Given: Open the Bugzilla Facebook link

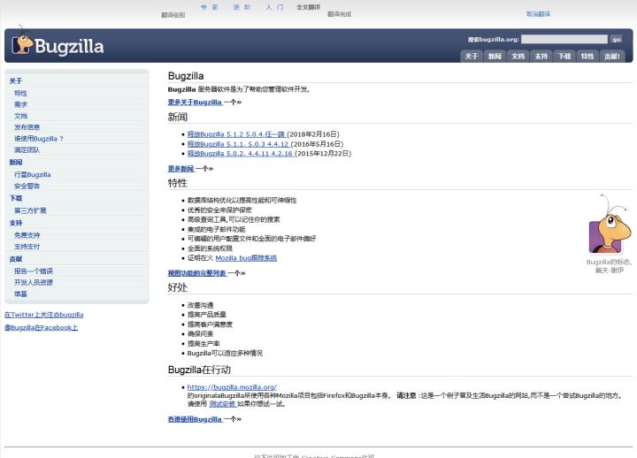Looking at the screenshot, I should (x=41, y=327).
